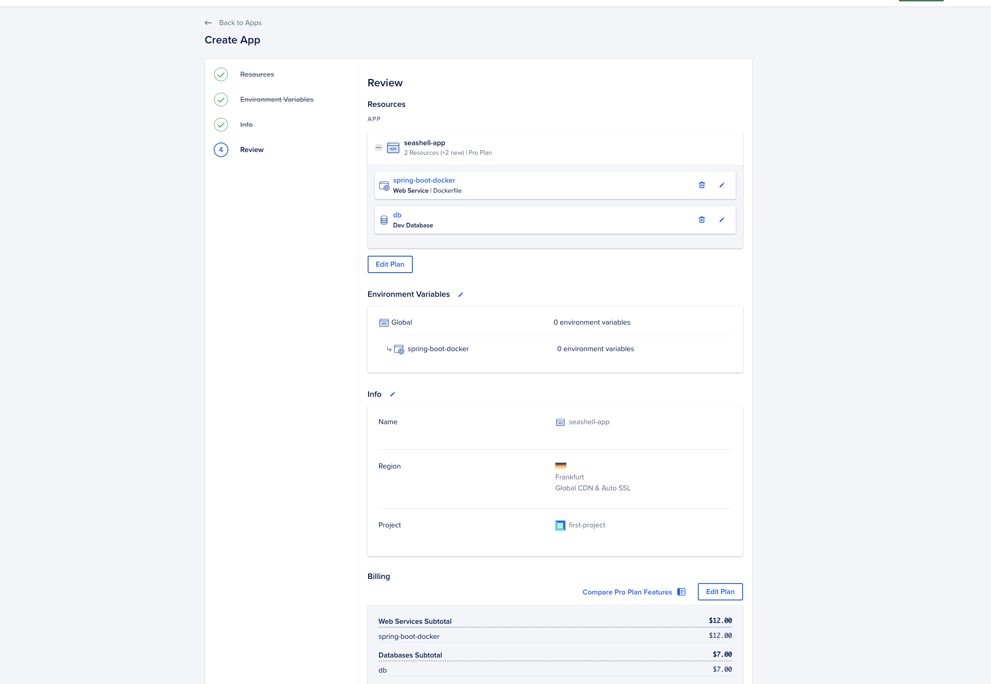Collapse the seashell-app resource group
Screen dimensions: 991x684
tap(379, 147)
